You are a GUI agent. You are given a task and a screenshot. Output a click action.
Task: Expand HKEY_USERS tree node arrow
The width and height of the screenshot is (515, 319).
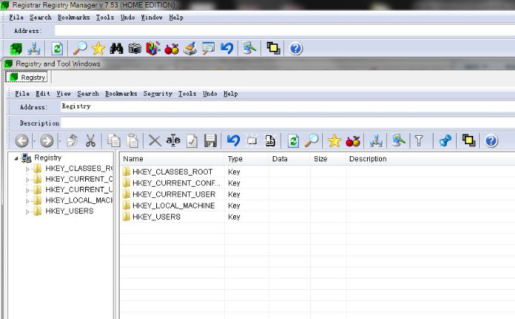pyautogui.click(x=28, y=211)
